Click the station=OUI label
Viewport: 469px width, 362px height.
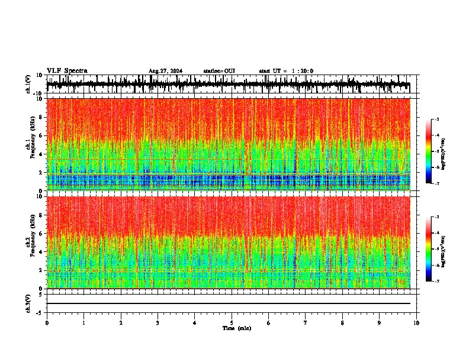point(219,71)
